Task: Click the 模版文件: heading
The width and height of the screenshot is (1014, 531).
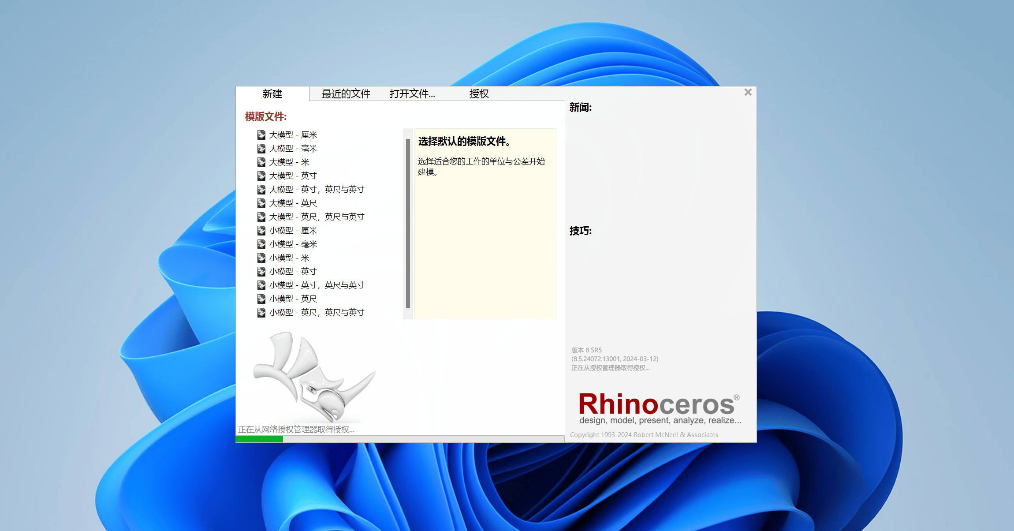Action: pos(266,117)
